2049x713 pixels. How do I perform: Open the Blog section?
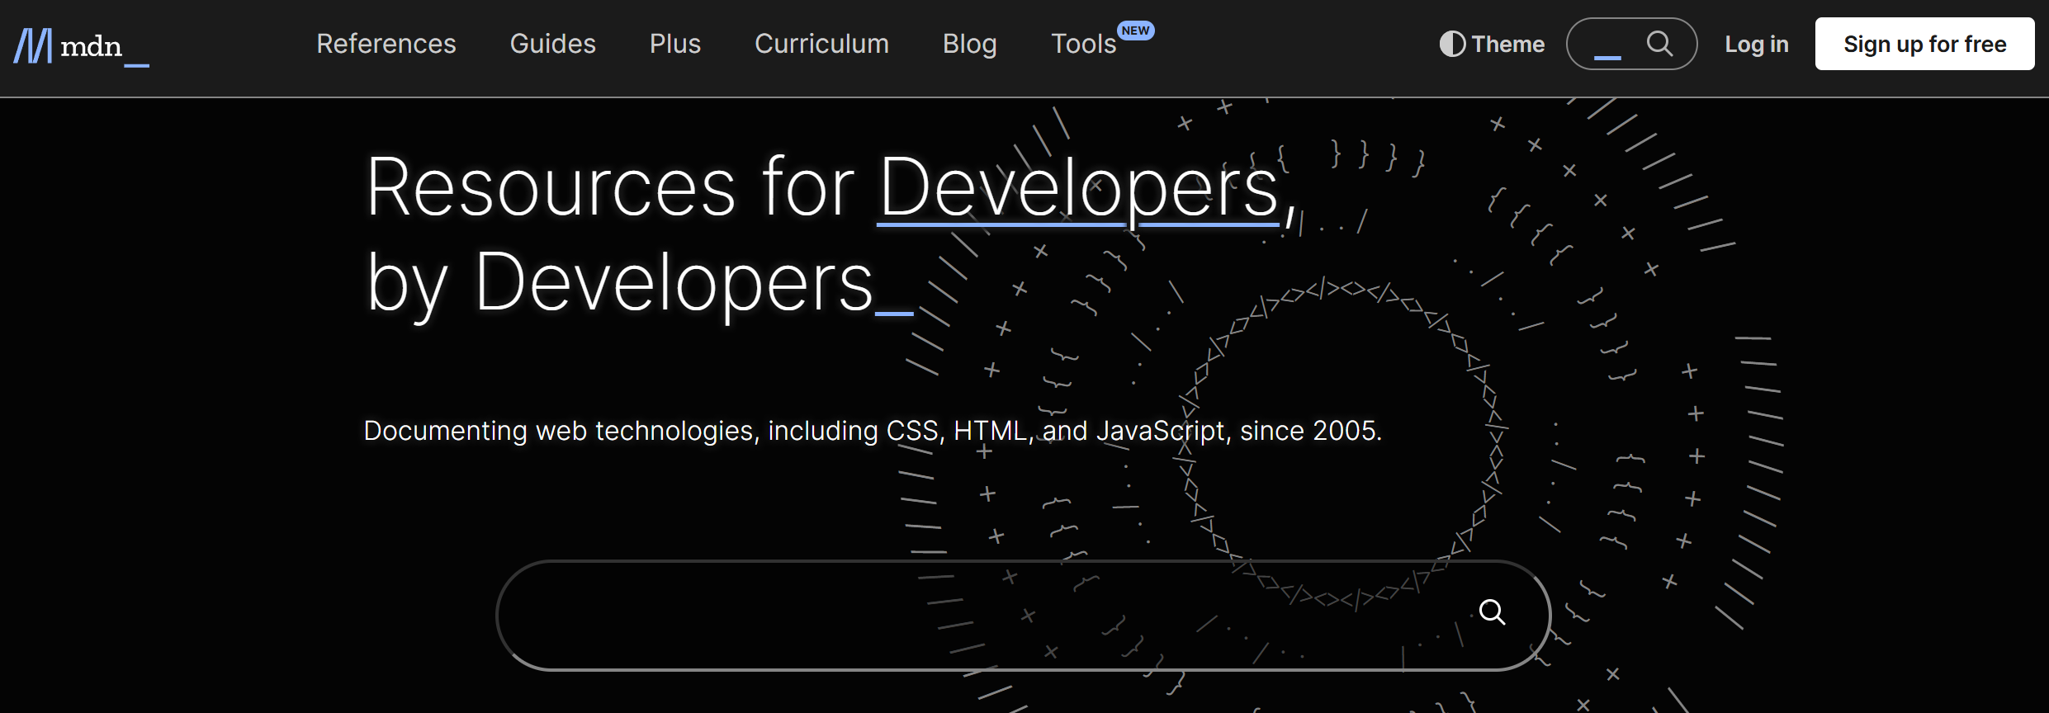(969, 44)
